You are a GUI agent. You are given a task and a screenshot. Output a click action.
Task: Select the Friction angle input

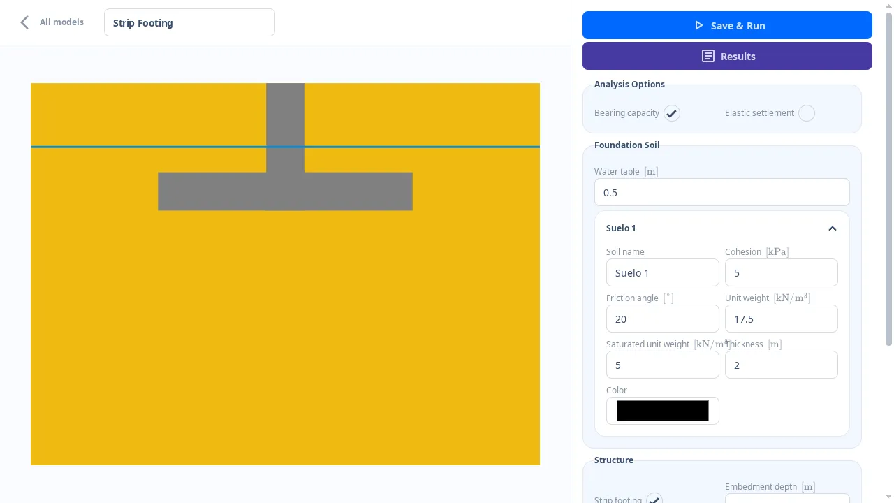(663, 319)
